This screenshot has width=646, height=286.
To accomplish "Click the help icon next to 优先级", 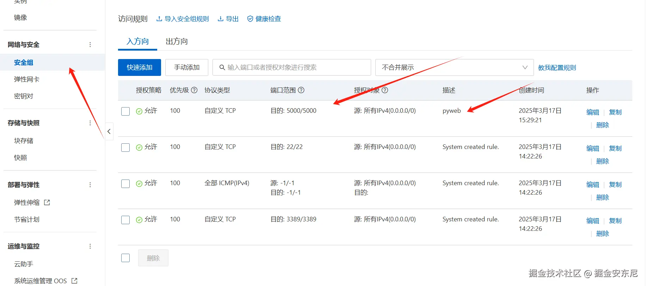I will coord(194,90).
